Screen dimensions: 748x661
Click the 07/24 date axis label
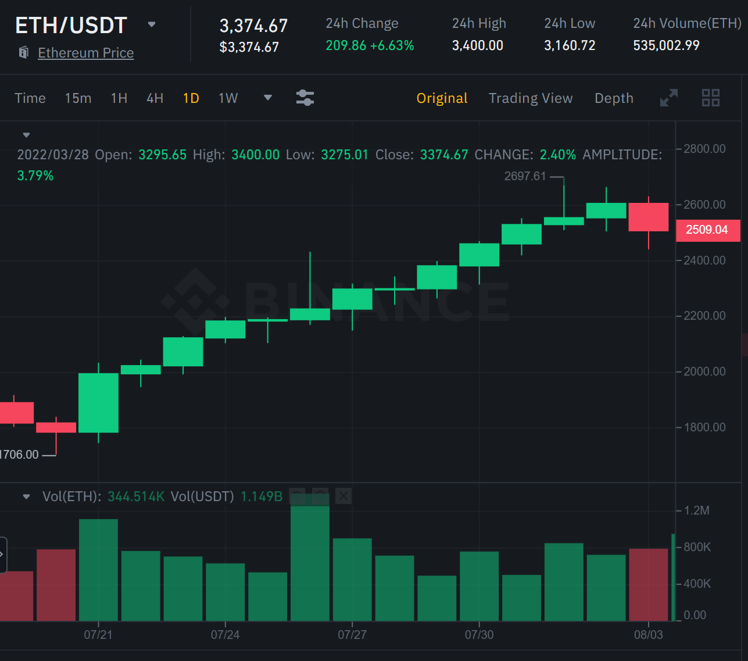(x=225, y=635)
